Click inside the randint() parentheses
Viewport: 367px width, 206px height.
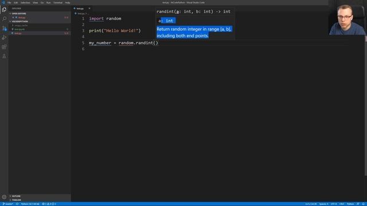click(x=155, y=43)
